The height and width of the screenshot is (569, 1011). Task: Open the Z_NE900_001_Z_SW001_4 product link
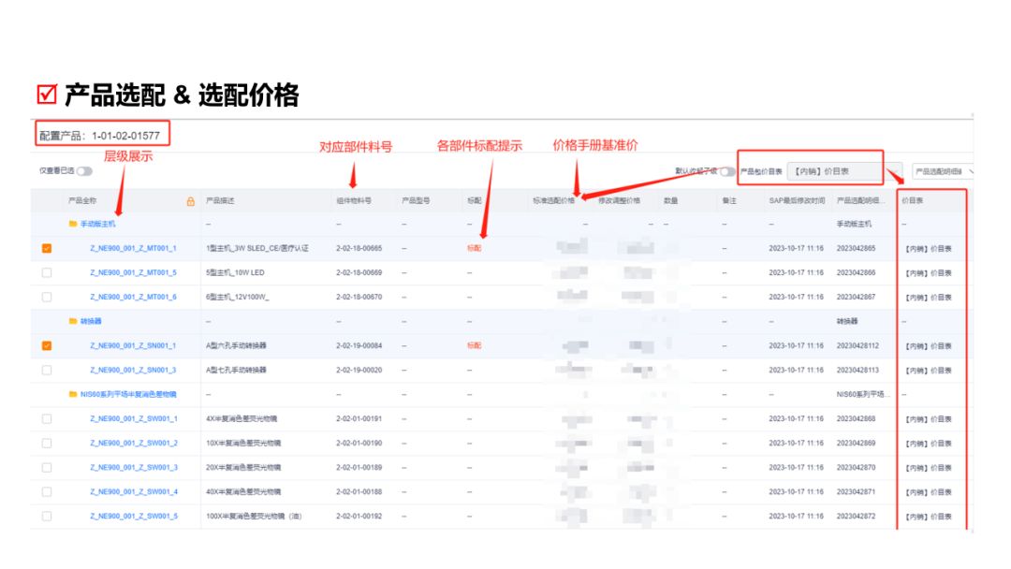pyautogui.click(x=134, y=491)
